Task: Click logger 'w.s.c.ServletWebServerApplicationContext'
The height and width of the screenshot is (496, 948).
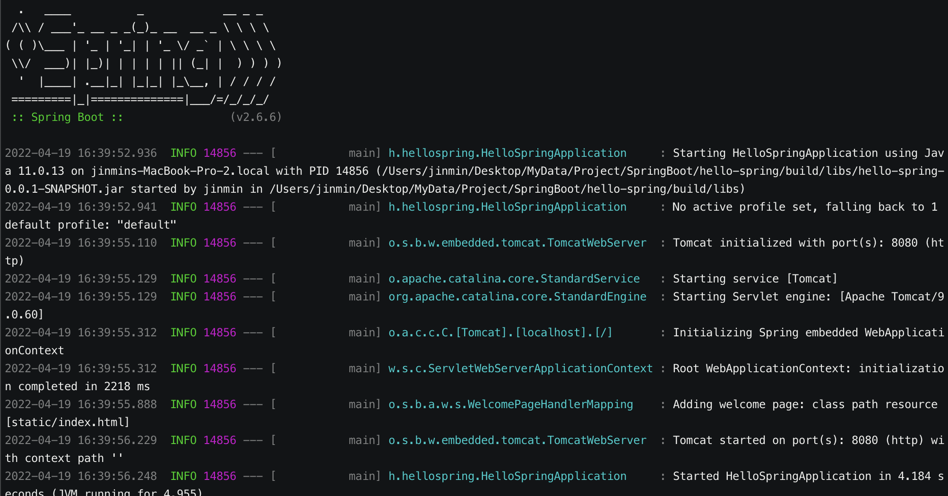Action: click(x=521, y=368)
